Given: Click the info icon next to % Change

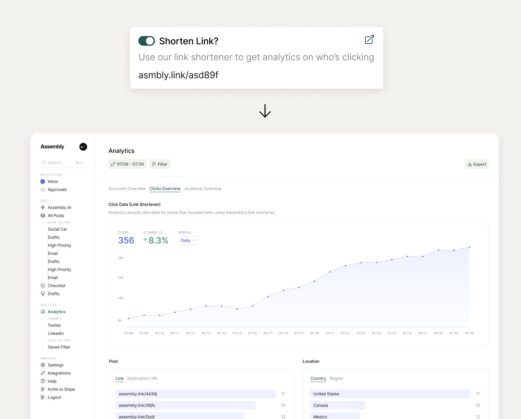Looking at the screenshot, I should click(161, 232).
